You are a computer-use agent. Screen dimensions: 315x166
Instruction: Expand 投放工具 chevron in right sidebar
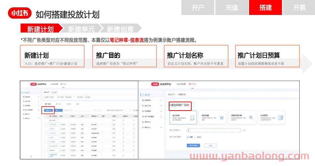pyautogui.click(x=161, y=106)
